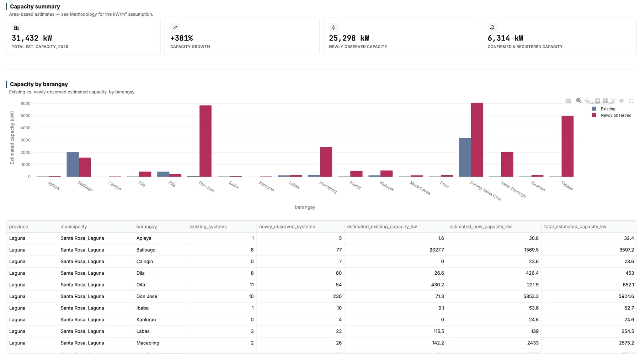
Task: Download the chart as PNG with camera icon
Action: (568, 101)
